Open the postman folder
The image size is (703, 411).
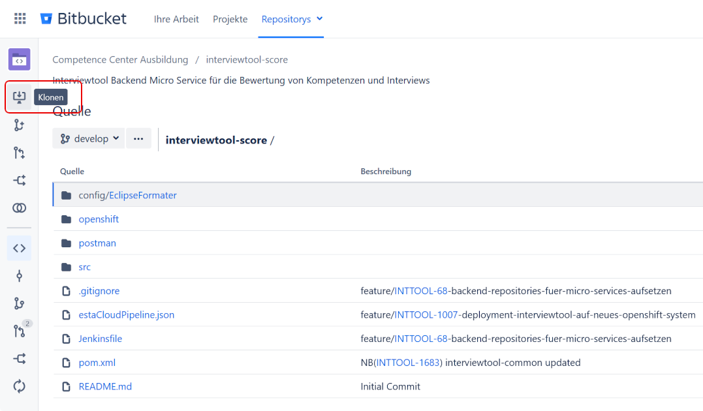pyautogui.click(x=97, y=243)
